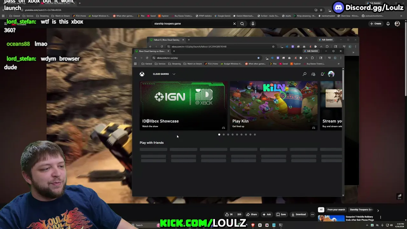407x229 pixels.
Task: Open the Google Gemini bookmark
Action: coord(223,16)
